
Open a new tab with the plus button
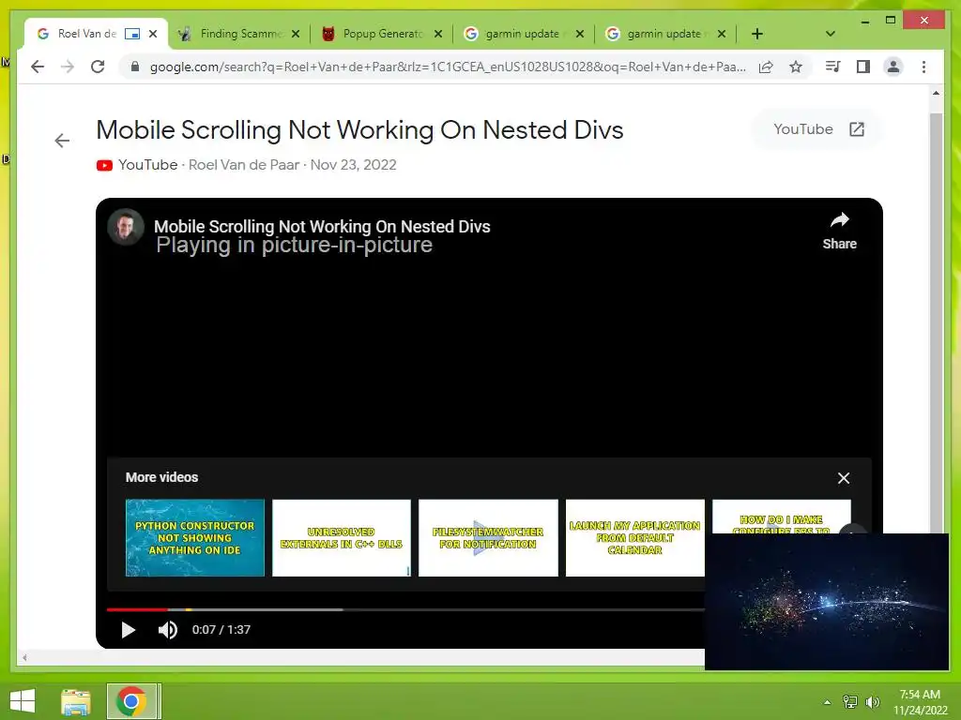(757, 34)
